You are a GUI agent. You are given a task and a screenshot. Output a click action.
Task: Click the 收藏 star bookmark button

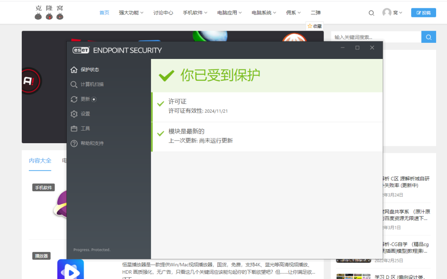pyautogui.click(x=315, y=26)
